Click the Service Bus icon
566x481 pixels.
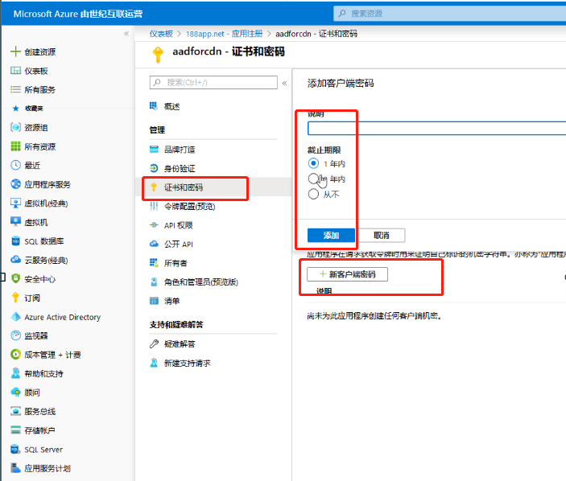tap(15, 411)
